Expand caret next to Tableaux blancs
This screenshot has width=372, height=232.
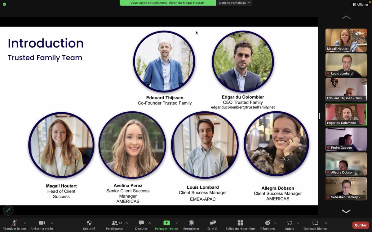[325, 223]
